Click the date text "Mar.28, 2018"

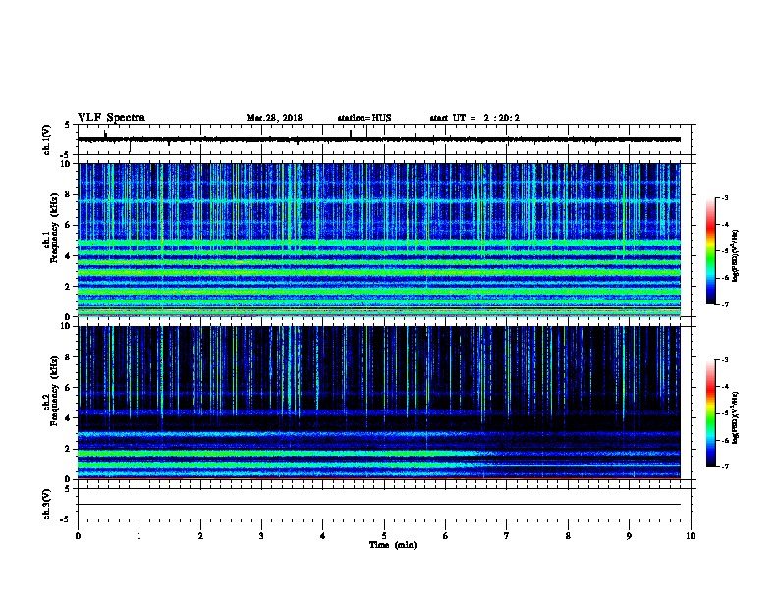tap(274, 118)
